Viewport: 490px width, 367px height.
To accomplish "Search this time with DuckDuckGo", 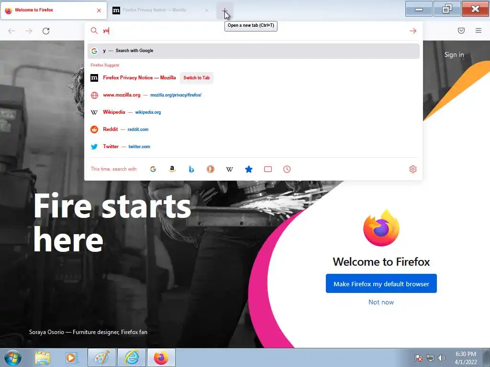I will click(211, 169).
